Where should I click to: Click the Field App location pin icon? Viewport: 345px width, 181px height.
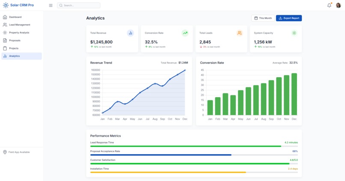point(5,152)
